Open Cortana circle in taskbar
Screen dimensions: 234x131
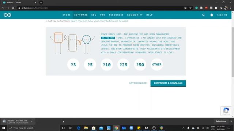pos(63,128)
